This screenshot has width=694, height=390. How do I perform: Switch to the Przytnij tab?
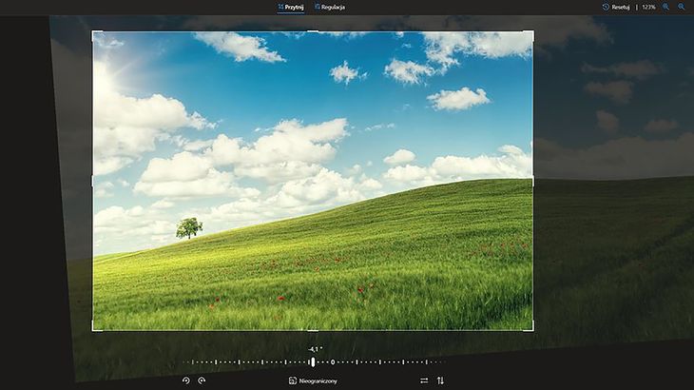(x=291, y=7)
